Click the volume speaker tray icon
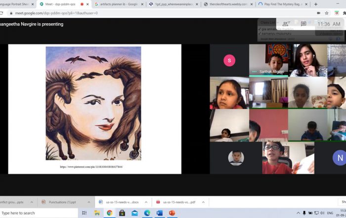The height and width of the screenshot is (218, 346). coord(322,213)
